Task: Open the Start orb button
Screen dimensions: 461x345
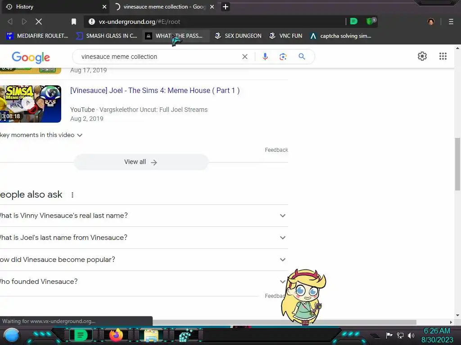Action: click(11, 335)
